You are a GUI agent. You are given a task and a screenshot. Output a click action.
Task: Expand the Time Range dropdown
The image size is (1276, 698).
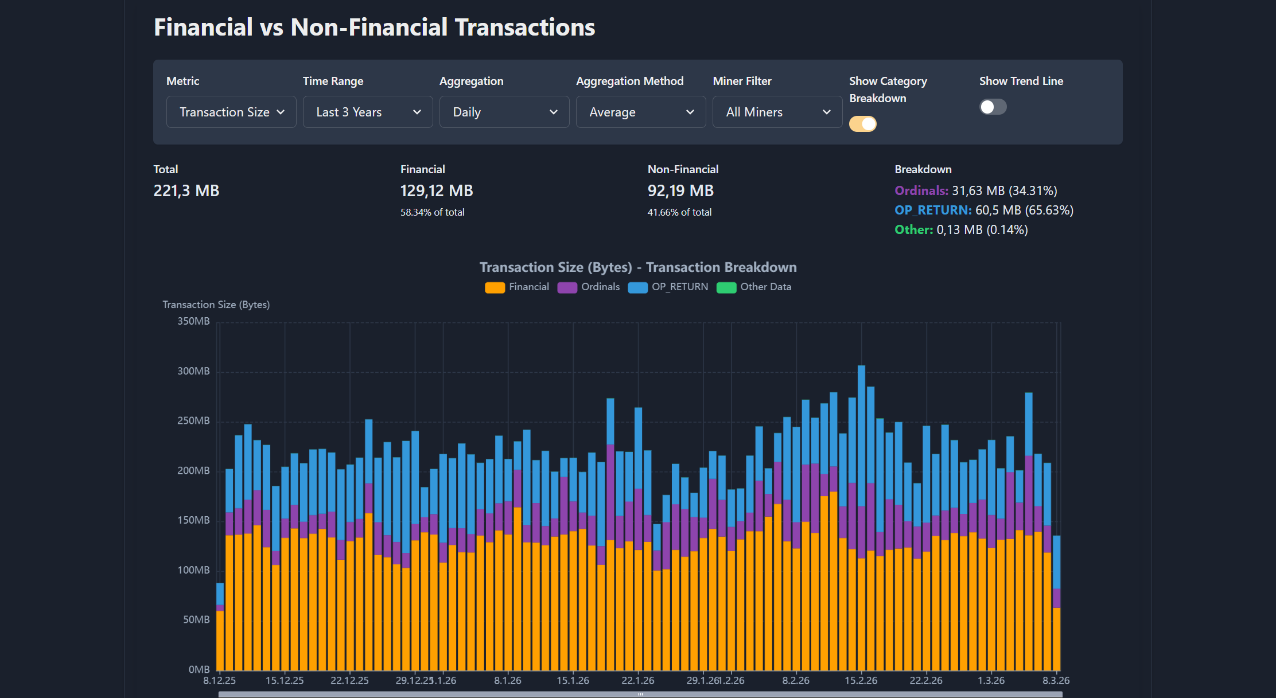pos(367,112)
